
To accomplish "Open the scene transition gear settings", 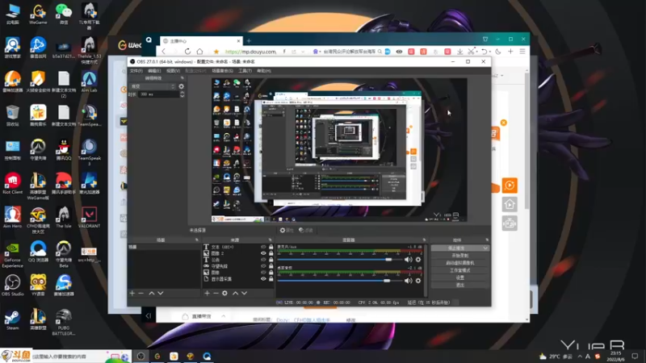I will (x=181, y=86).
